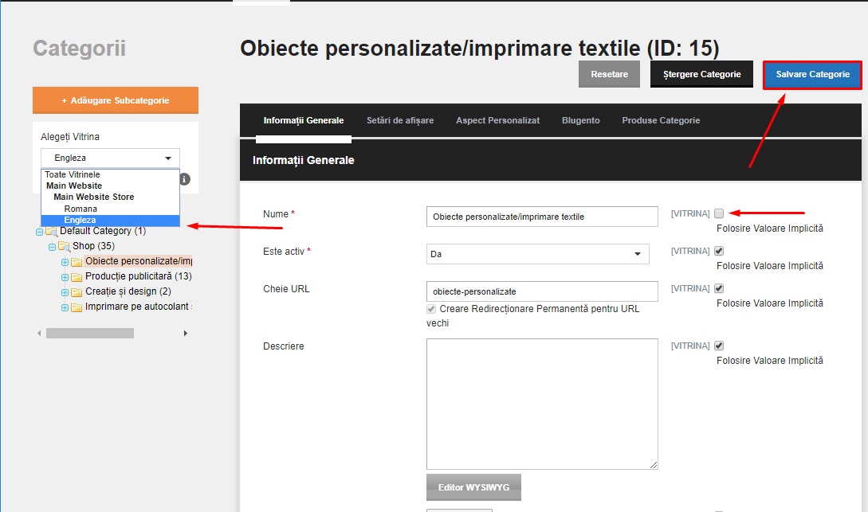Click the Resetare button
The image size is (868, 512).
point(610,74)
